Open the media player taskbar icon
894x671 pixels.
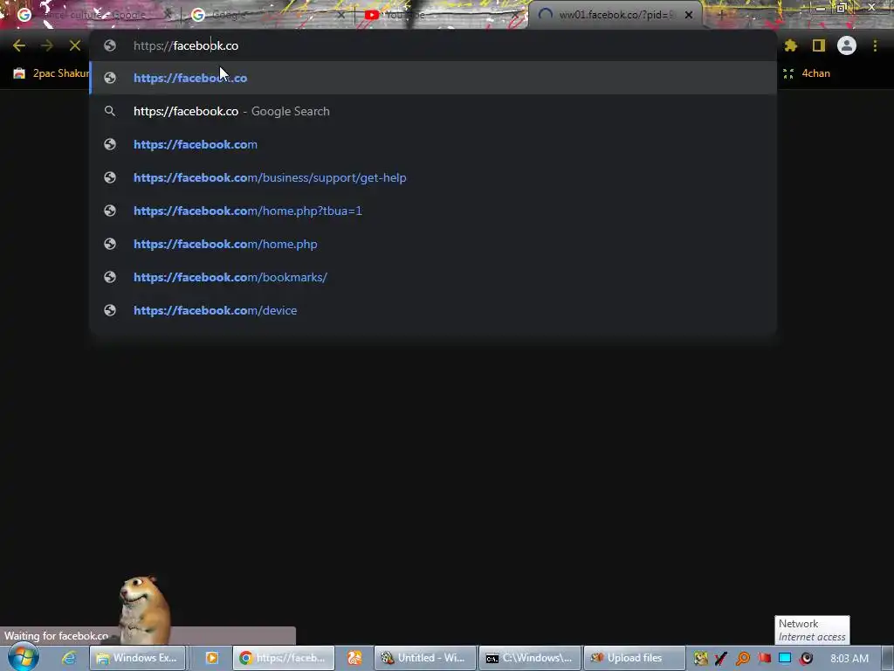[211, 658]
